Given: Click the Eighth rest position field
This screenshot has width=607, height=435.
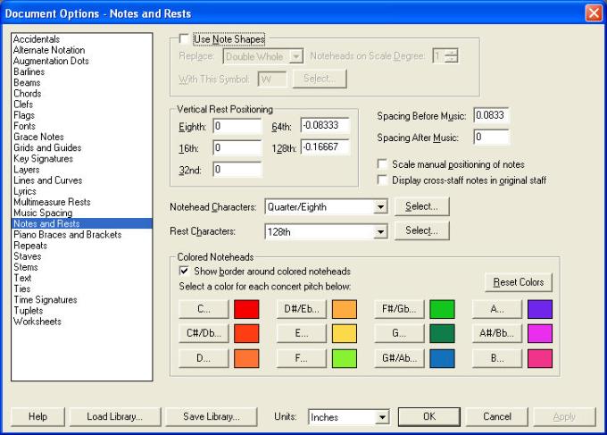Looking at the screenshot, I should tap(237, 126).
